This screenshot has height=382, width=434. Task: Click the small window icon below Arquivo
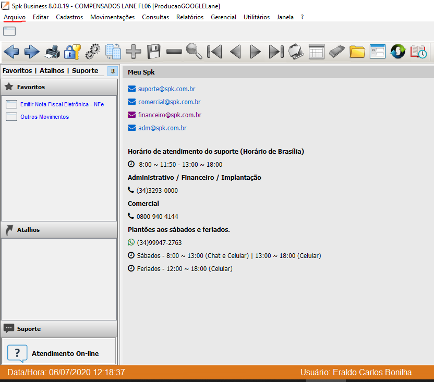(9, 31)
